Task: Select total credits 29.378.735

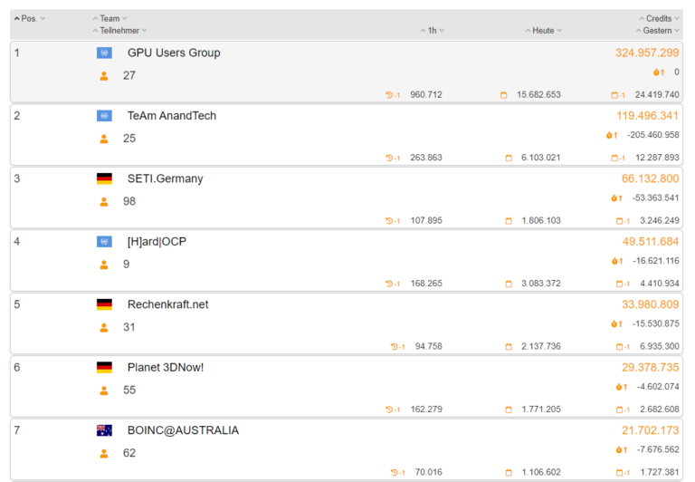Action: pos(651,368)
